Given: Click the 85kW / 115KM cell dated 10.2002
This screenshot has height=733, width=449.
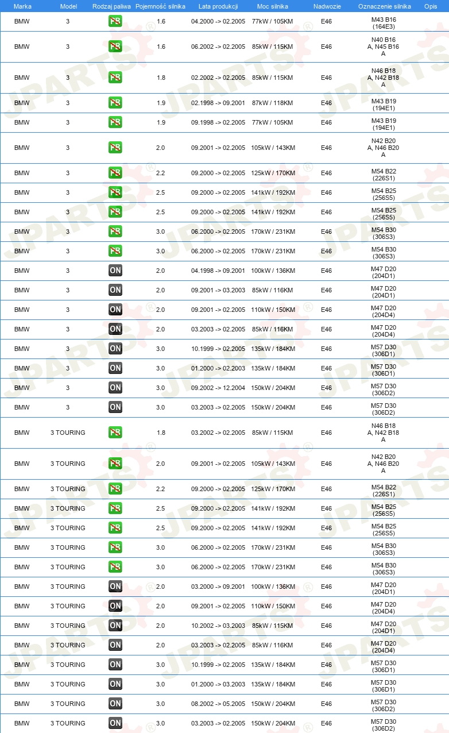Looking at the screenshot, I should 272,626.
